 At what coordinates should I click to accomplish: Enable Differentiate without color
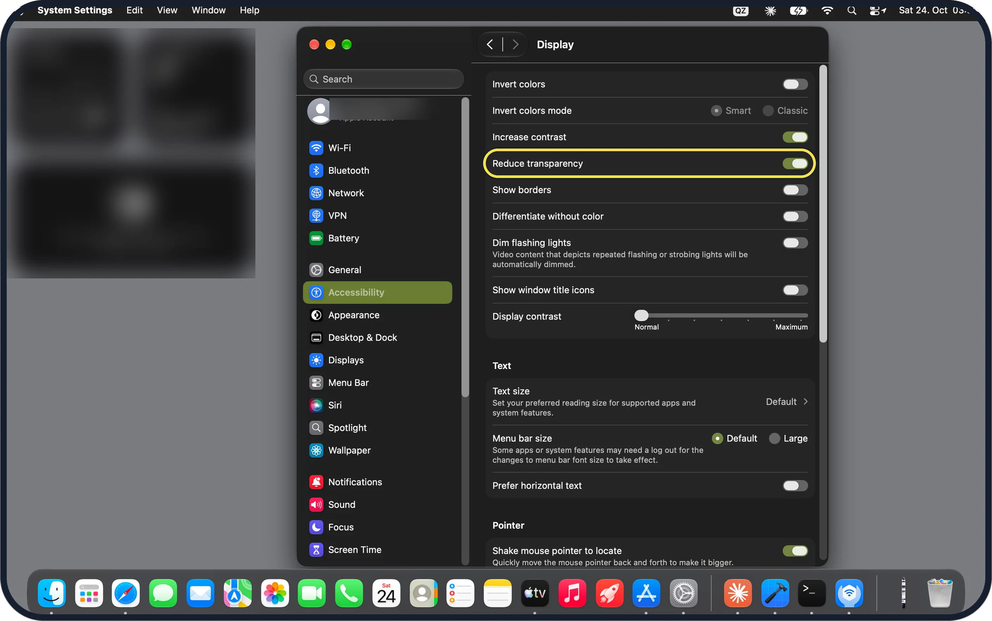(x=795, y=216)
